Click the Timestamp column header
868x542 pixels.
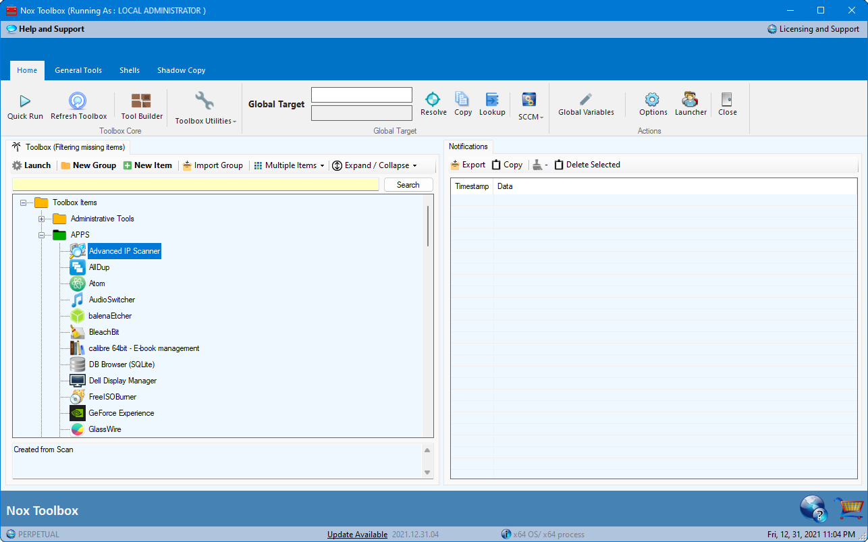472,186
